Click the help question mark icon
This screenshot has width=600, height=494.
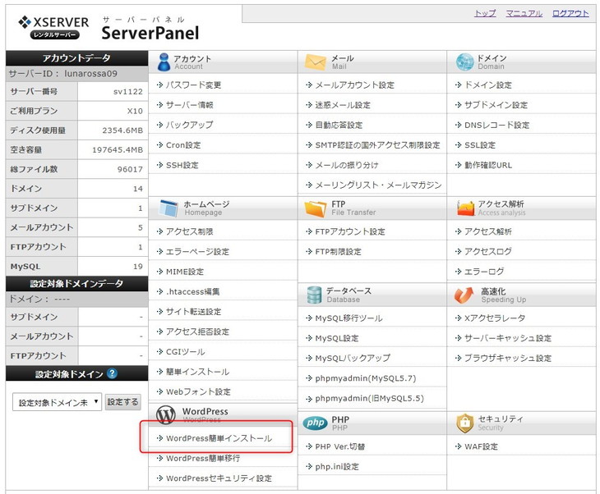112,373
